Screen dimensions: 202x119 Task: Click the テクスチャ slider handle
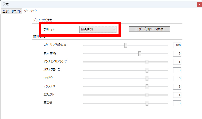(x=147, y=87)
